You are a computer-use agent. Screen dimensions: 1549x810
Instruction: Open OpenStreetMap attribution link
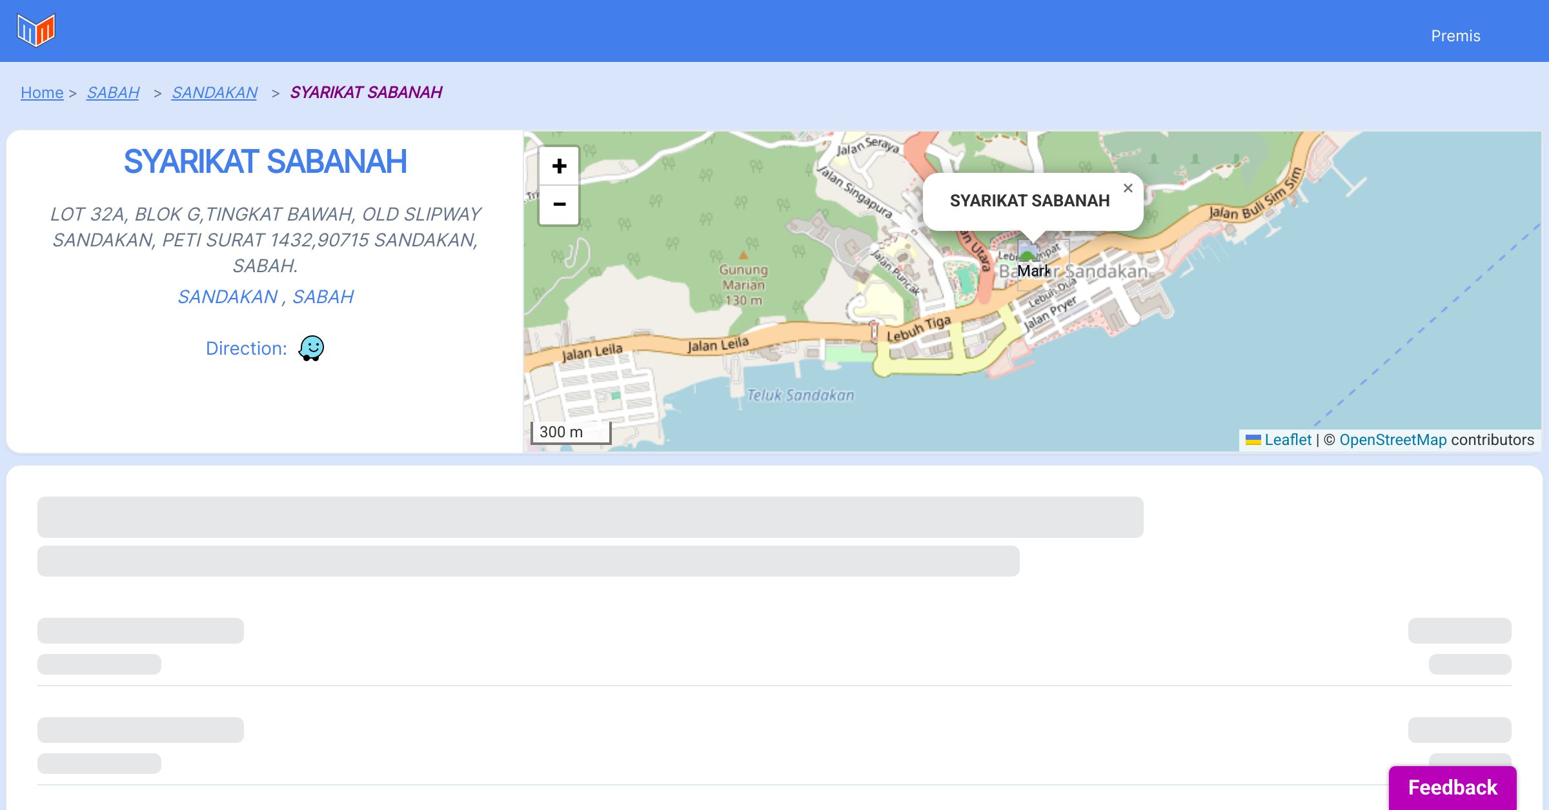pyautogui.click(x=1393, y=440)
